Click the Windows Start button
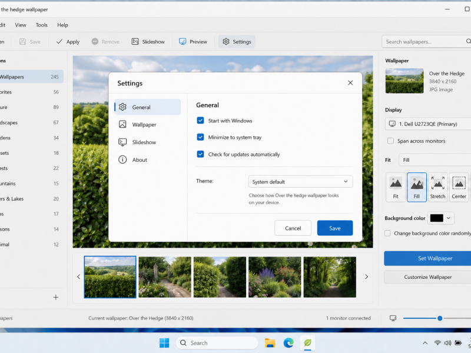 pyautogui.click(x=164, y=343)
